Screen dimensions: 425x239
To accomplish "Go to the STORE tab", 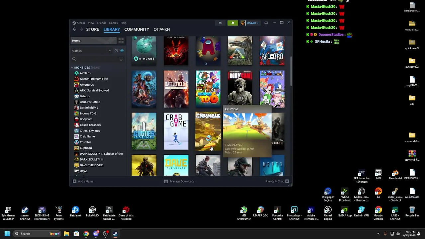I will (x=93, y=30).
